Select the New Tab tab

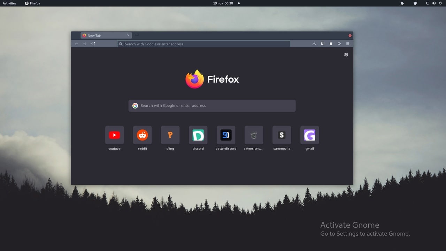point(106,35)
